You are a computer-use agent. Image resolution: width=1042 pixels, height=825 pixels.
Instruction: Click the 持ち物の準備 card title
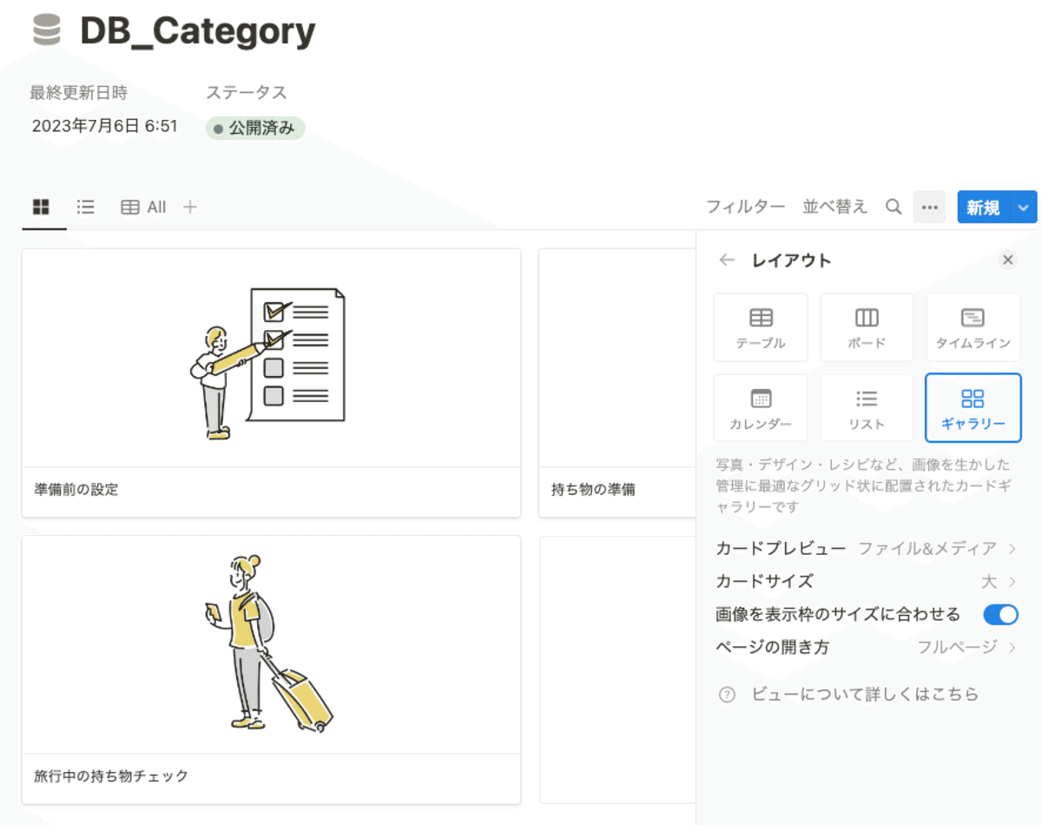[x=593, y=490]
